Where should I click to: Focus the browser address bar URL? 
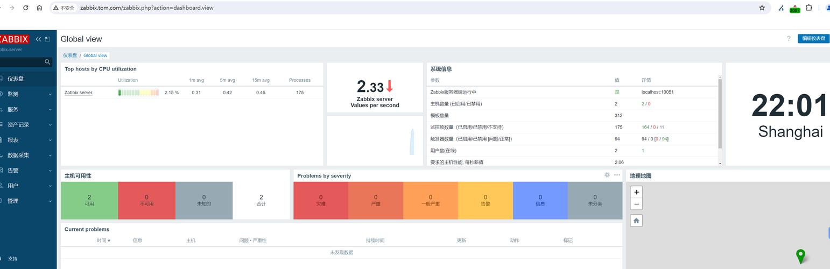point(147,8)
